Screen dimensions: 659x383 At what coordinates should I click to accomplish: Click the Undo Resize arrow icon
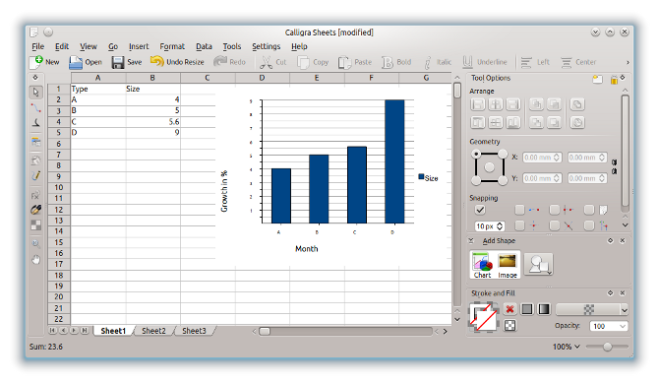156,61
